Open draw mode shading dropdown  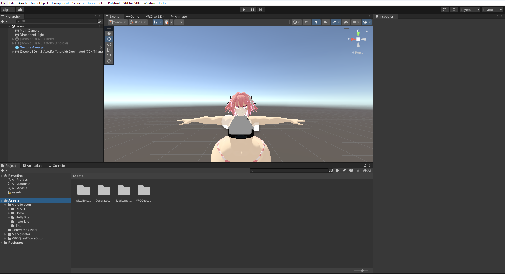tap(297, 22)
